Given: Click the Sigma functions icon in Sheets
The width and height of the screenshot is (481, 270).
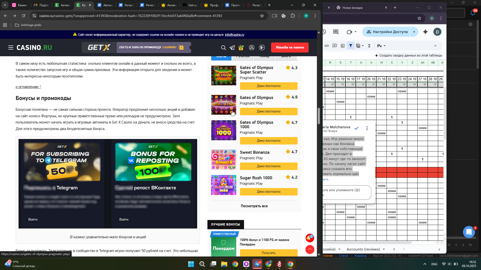Looking at the screenshot, I should pyautogui.click(x=369, y=46).
